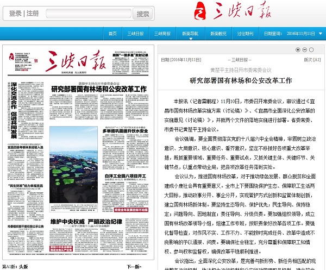Click the 登录 login link

click(x=15, y=13)
